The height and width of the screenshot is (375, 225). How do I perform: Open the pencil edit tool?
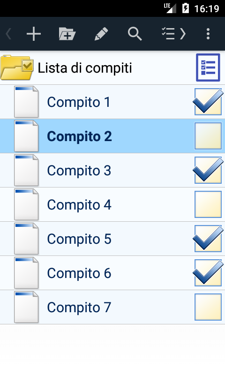(101, 34)
